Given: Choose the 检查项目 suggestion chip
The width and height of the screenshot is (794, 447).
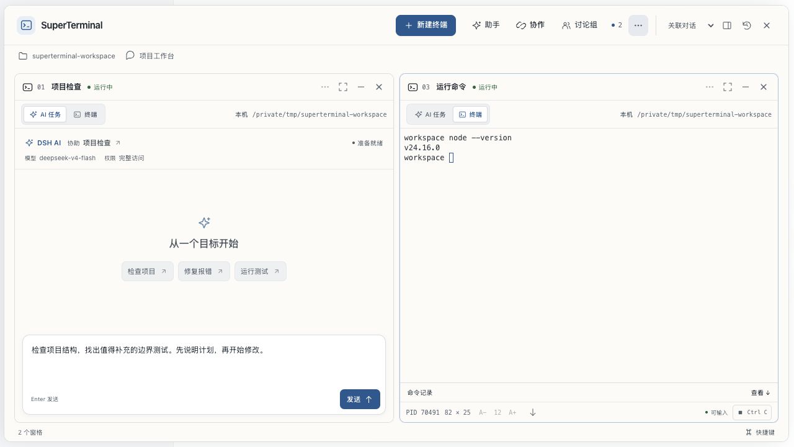Looking at the screenshot, I should pyautogui.click(x=148, y=271).
